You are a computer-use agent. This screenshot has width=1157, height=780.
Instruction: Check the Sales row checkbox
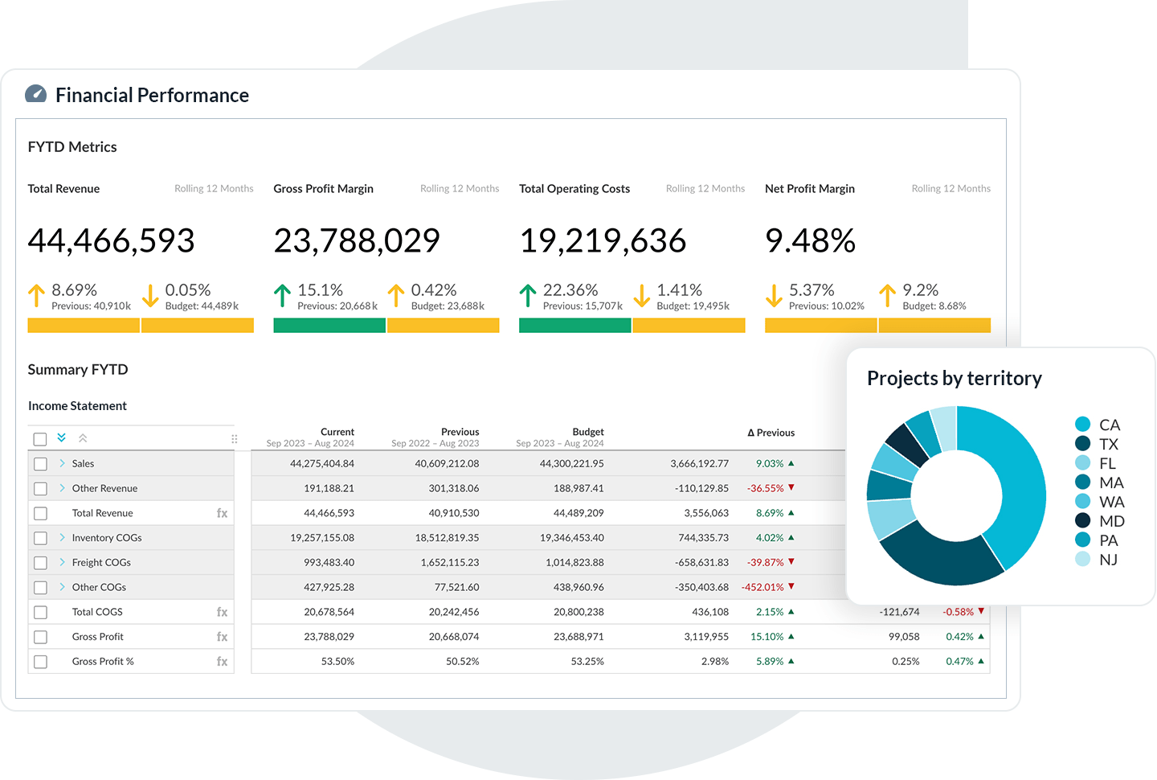[40, 463]
